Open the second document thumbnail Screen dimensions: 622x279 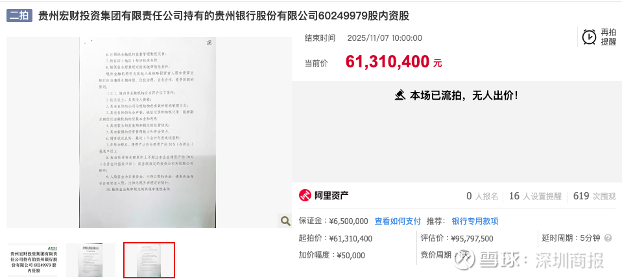pyautogui.click(x=91, y=260)
